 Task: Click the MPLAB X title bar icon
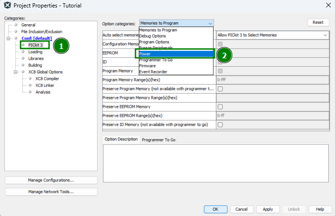pos(7,5)
